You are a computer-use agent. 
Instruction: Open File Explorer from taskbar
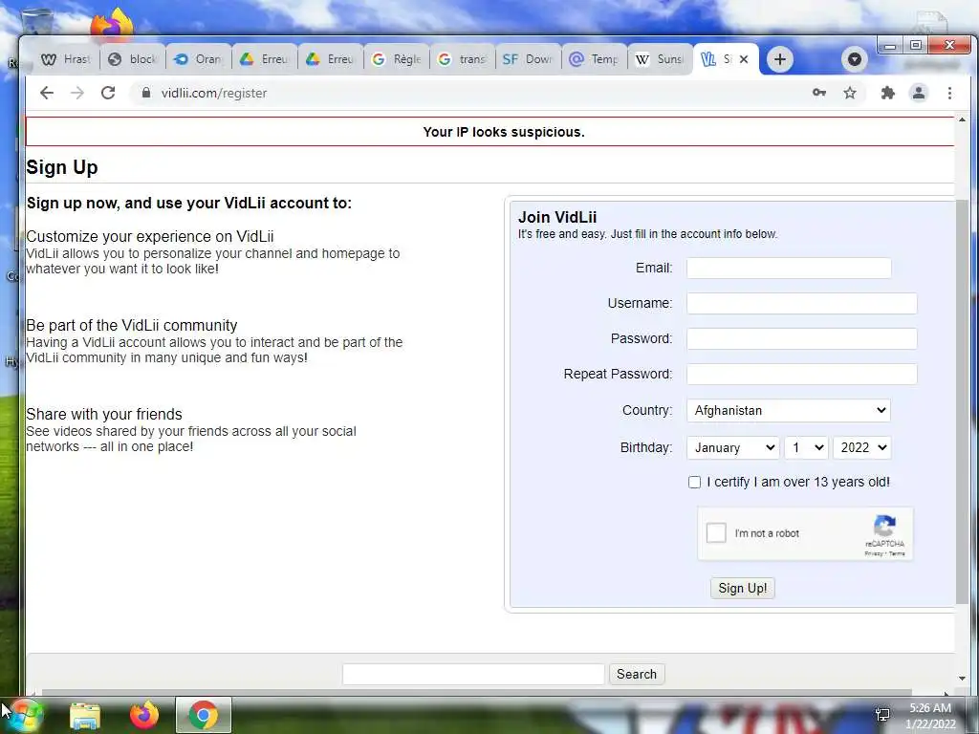pyautogui.click(x=85, y=715)
